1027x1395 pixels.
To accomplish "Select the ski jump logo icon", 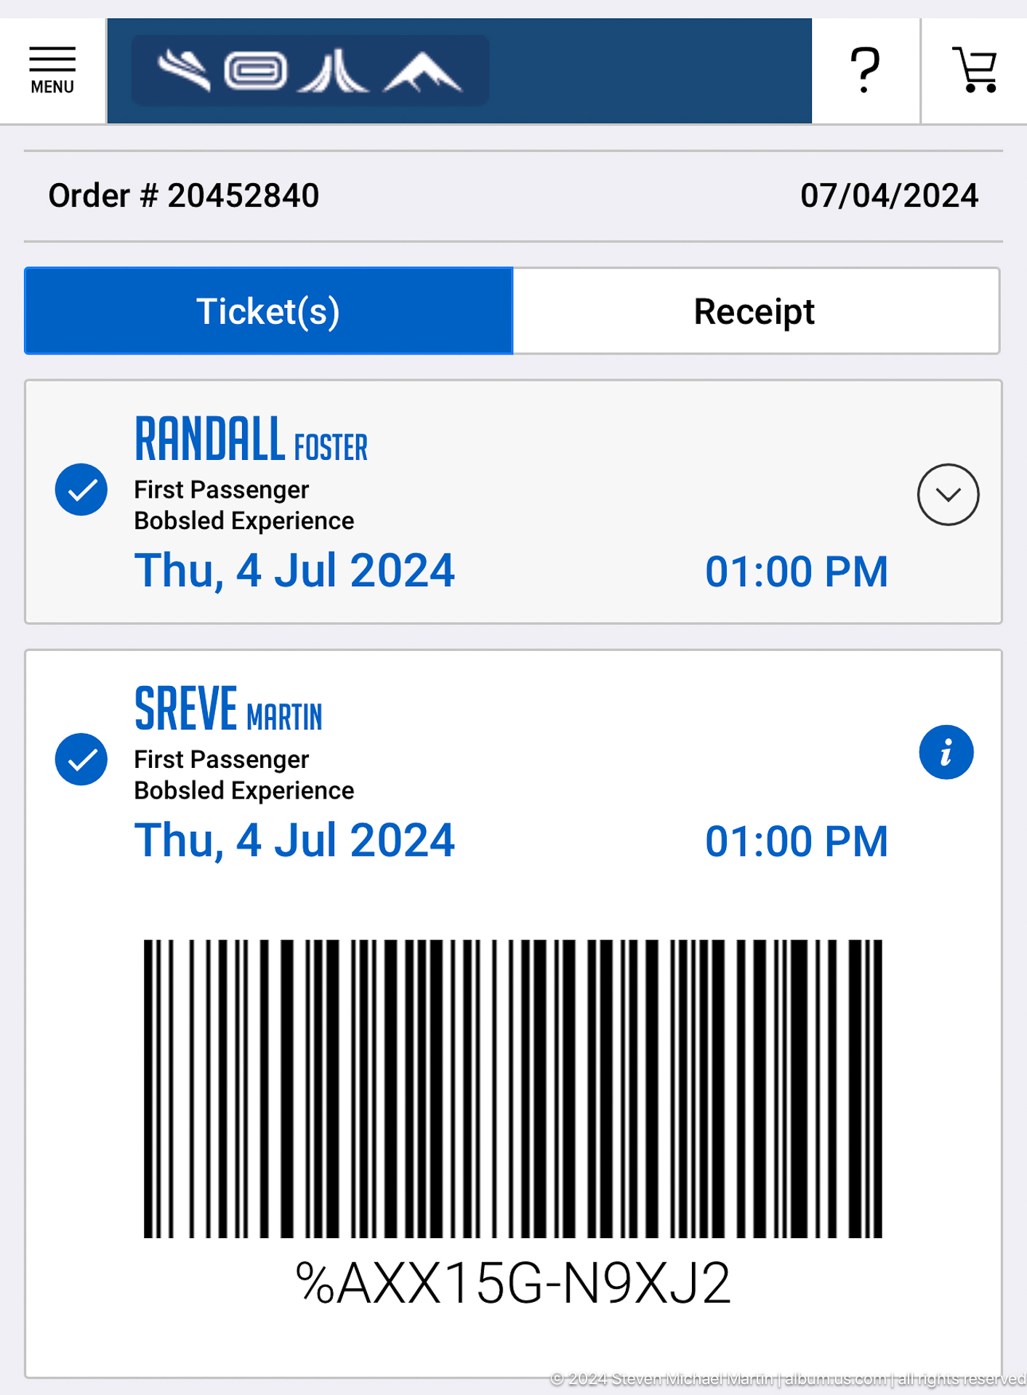I will [185, 70].
